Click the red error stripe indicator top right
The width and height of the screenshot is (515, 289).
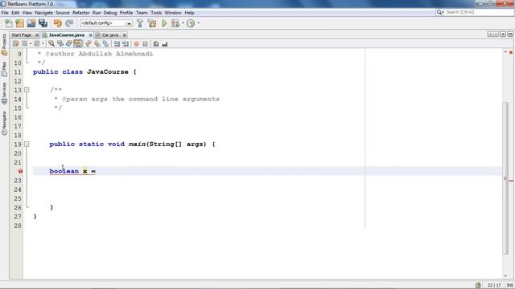coord(511,52)
